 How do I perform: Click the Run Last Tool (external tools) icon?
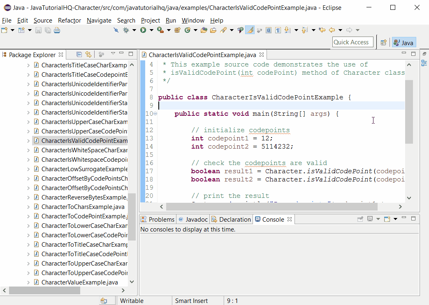point(160,30)
